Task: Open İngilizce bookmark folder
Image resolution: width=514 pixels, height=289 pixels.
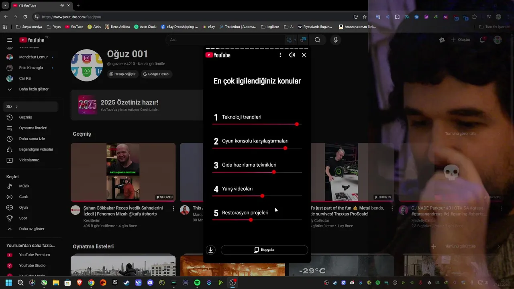Action: pos(270,27)
